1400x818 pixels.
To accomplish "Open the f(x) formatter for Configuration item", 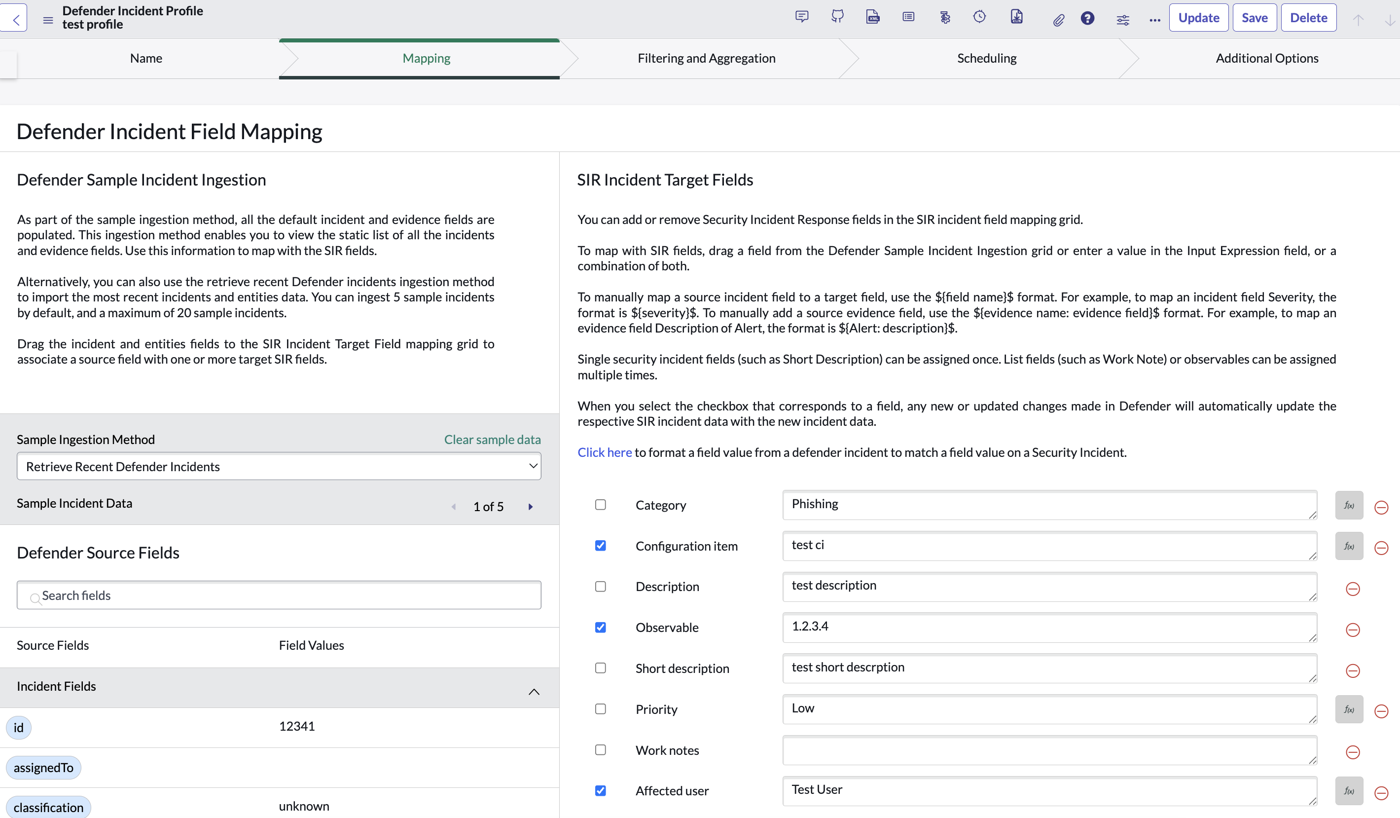I will (1349, 546).
